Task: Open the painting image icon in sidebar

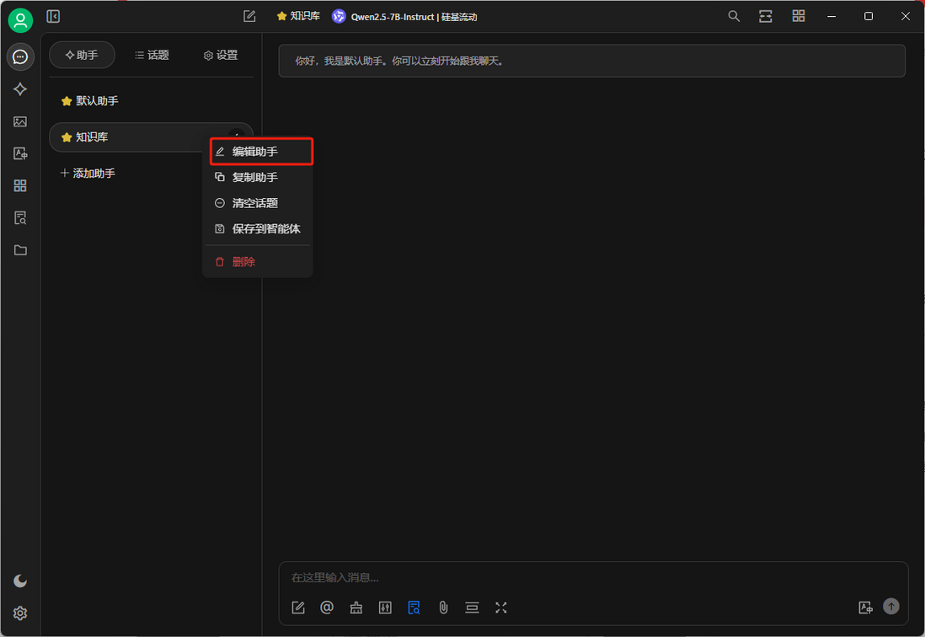Action: point(20,121)
